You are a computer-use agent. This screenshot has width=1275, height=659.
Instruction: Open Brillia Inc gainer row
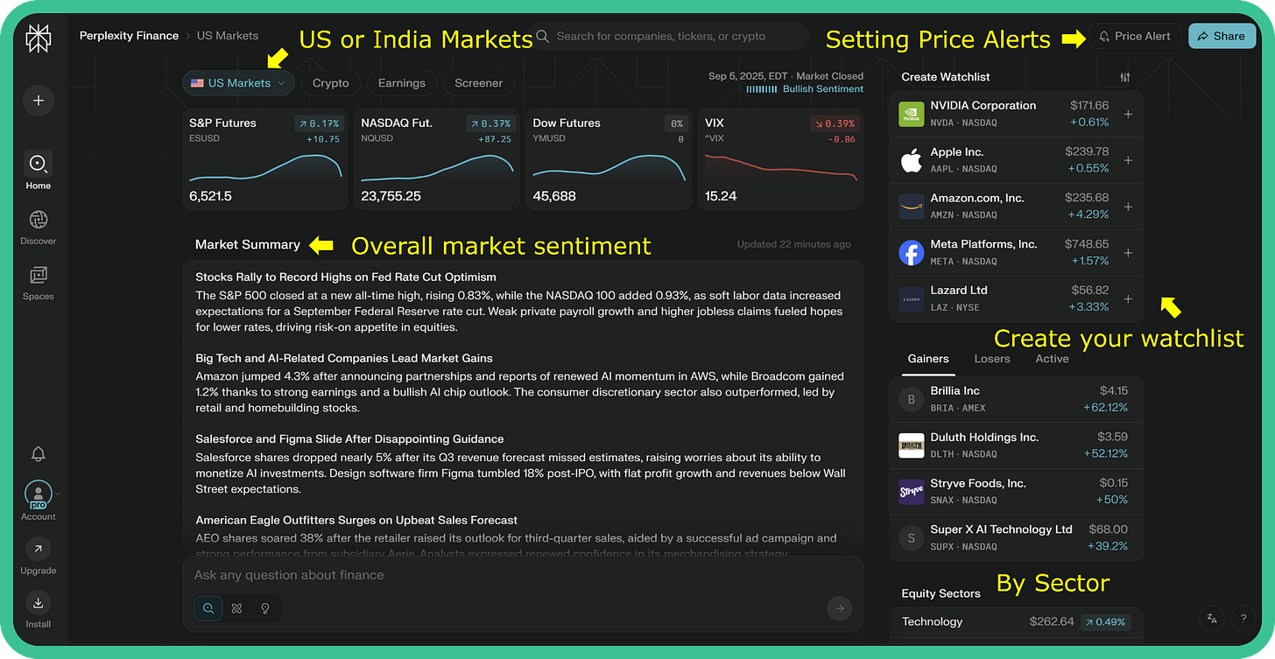tap(1016, 399)
